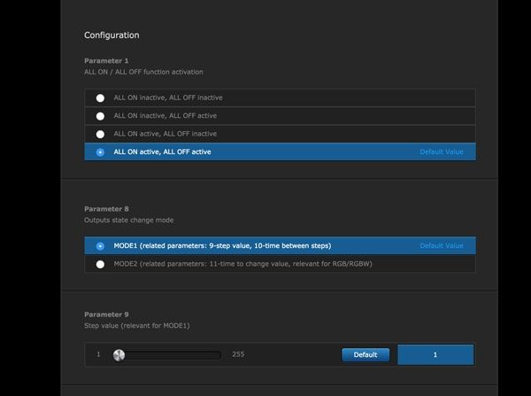This screenshot has height=396, width=531.
Task: Select radio 'ALL ON active, ALL OFF inactive'
Action: pos(100,135)
